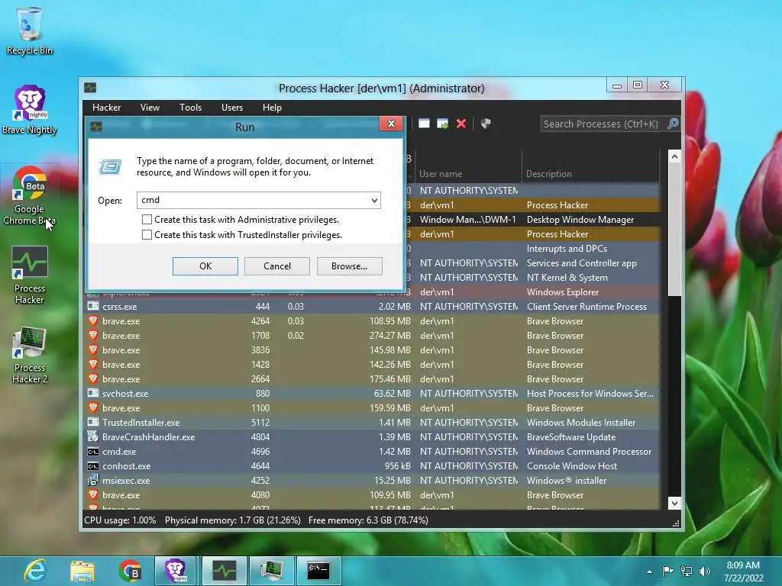Click Windows Command Processor description

(x=589, y=452)
